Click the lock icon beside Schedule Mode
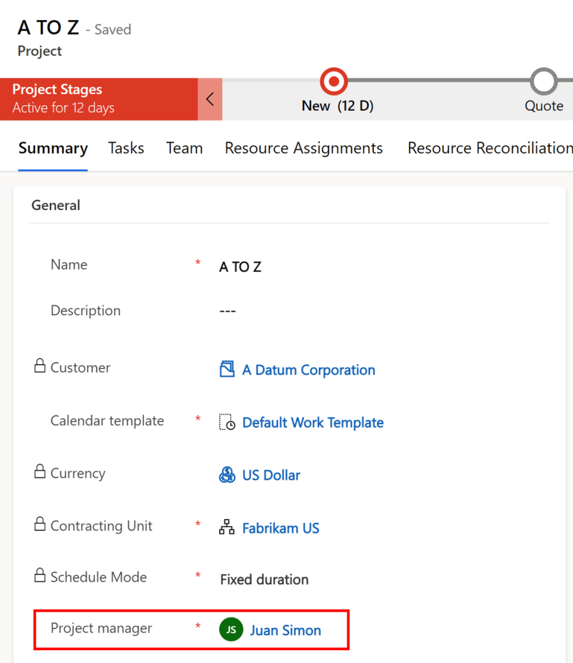This screenshot has width=573, height=663. point(40,576)
